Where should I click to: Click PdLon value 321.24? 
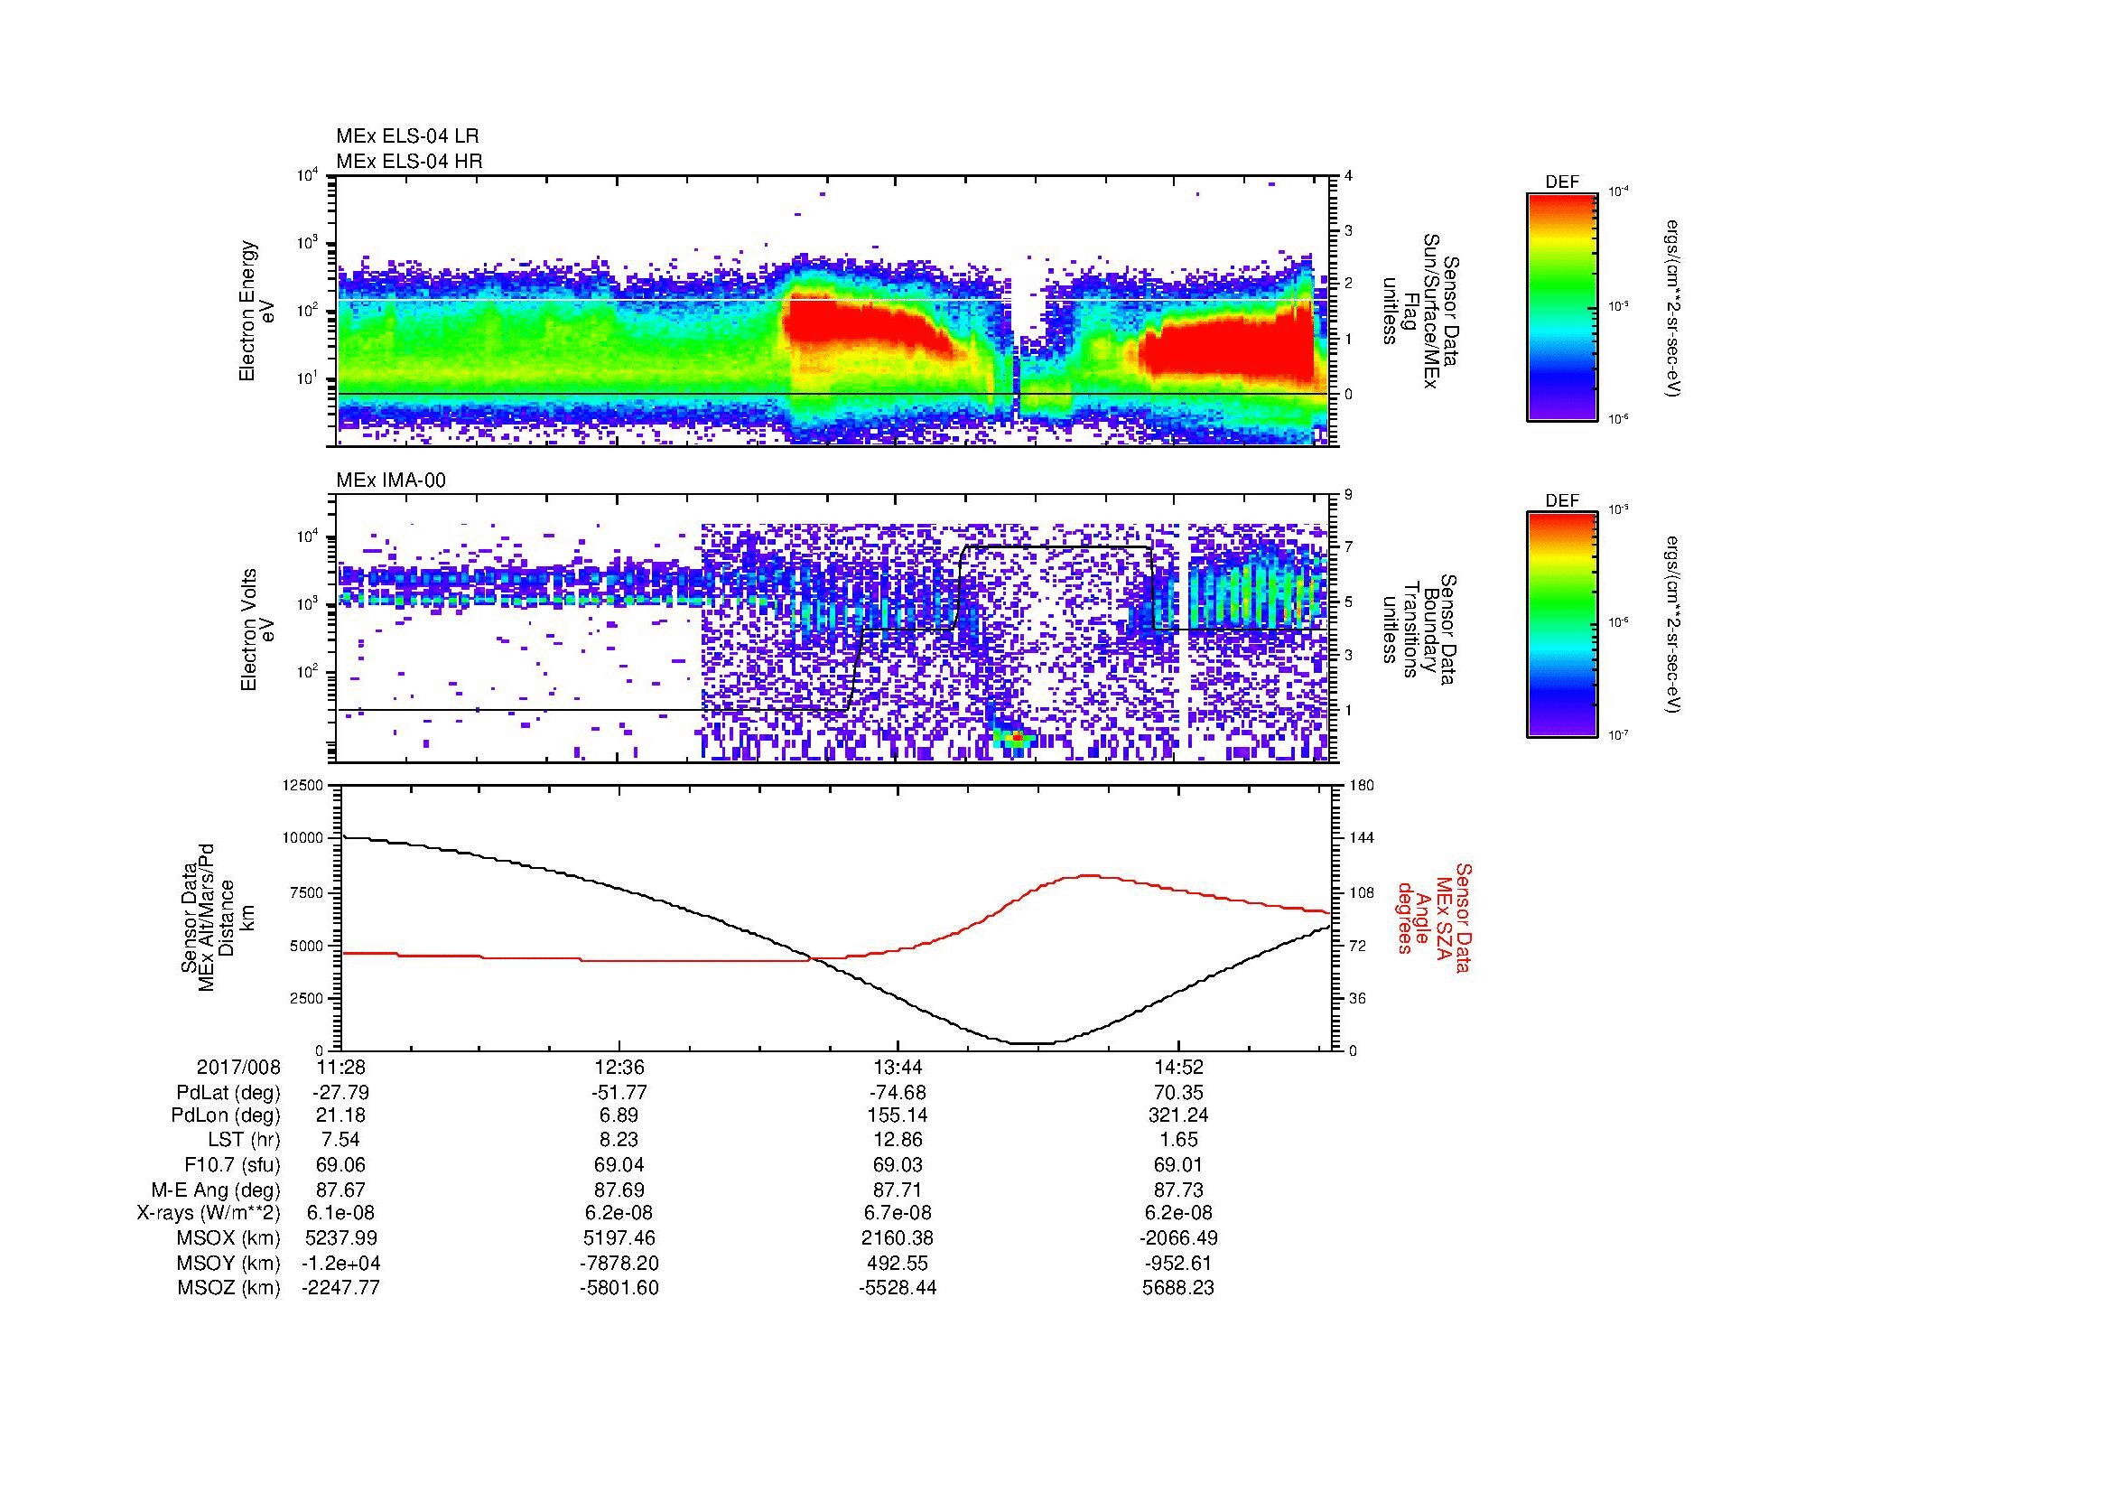click(x=1178, y=1115)
